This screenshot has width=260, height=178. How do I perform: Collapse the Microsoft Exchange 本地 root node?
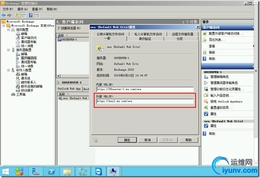click(4, 26)
